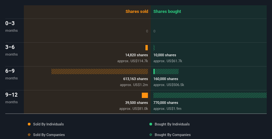Click the orange dot for Sold By Individuals

(29, 124)
